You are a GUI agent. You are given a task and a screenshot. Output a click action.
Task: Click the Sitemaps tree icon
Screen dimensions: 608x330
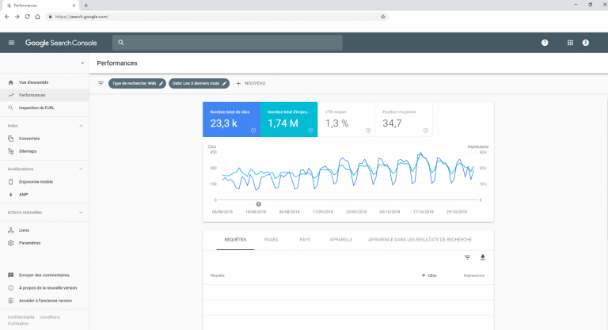(x=11, y=151)
